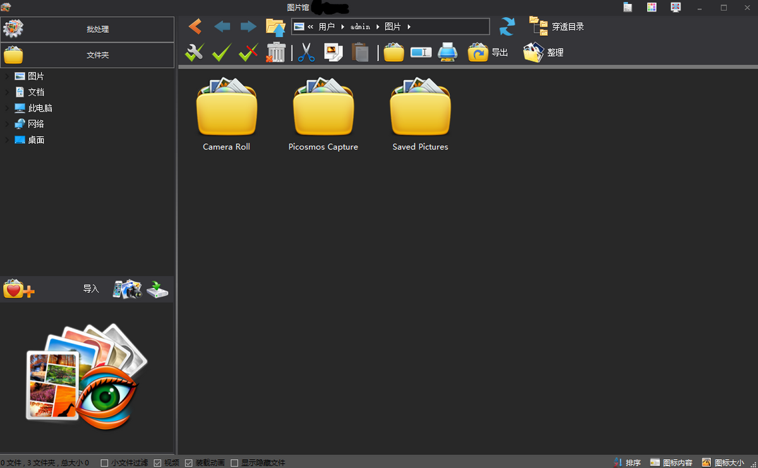This screenshot has height=468, width=758.
Task: Enable the 小文件过滤 checkbox
Action: [105, 463]
